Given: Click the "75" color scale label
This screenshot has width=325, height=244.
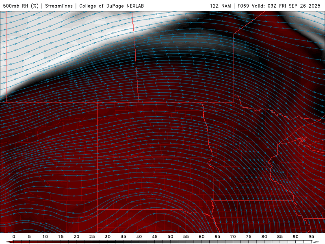Looking at the screenshot, I should [x=249, y=237].
